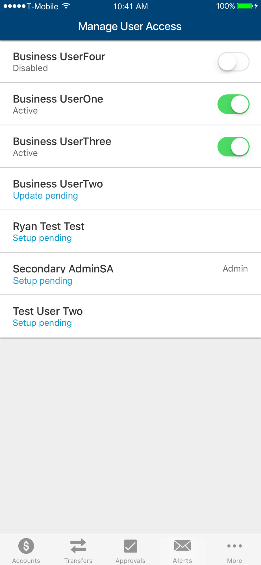Click Setup pending under Ryan Test Test

coord(42,238)
